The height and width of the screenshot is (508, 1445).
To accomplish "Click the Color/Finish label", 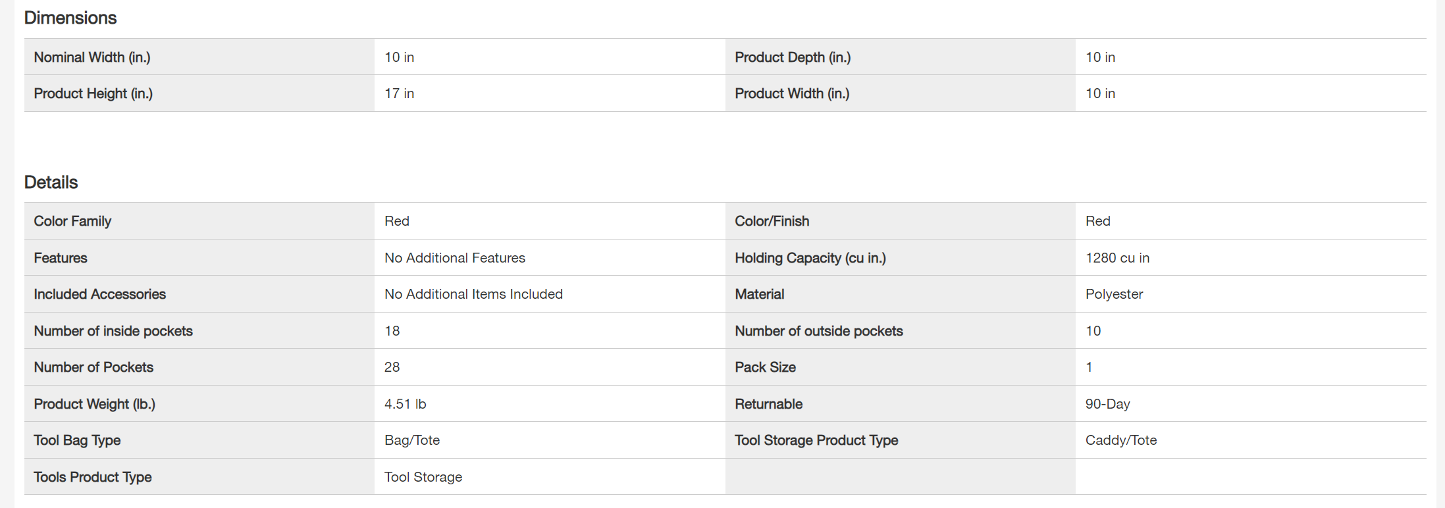I will click(x=772, y=221).
